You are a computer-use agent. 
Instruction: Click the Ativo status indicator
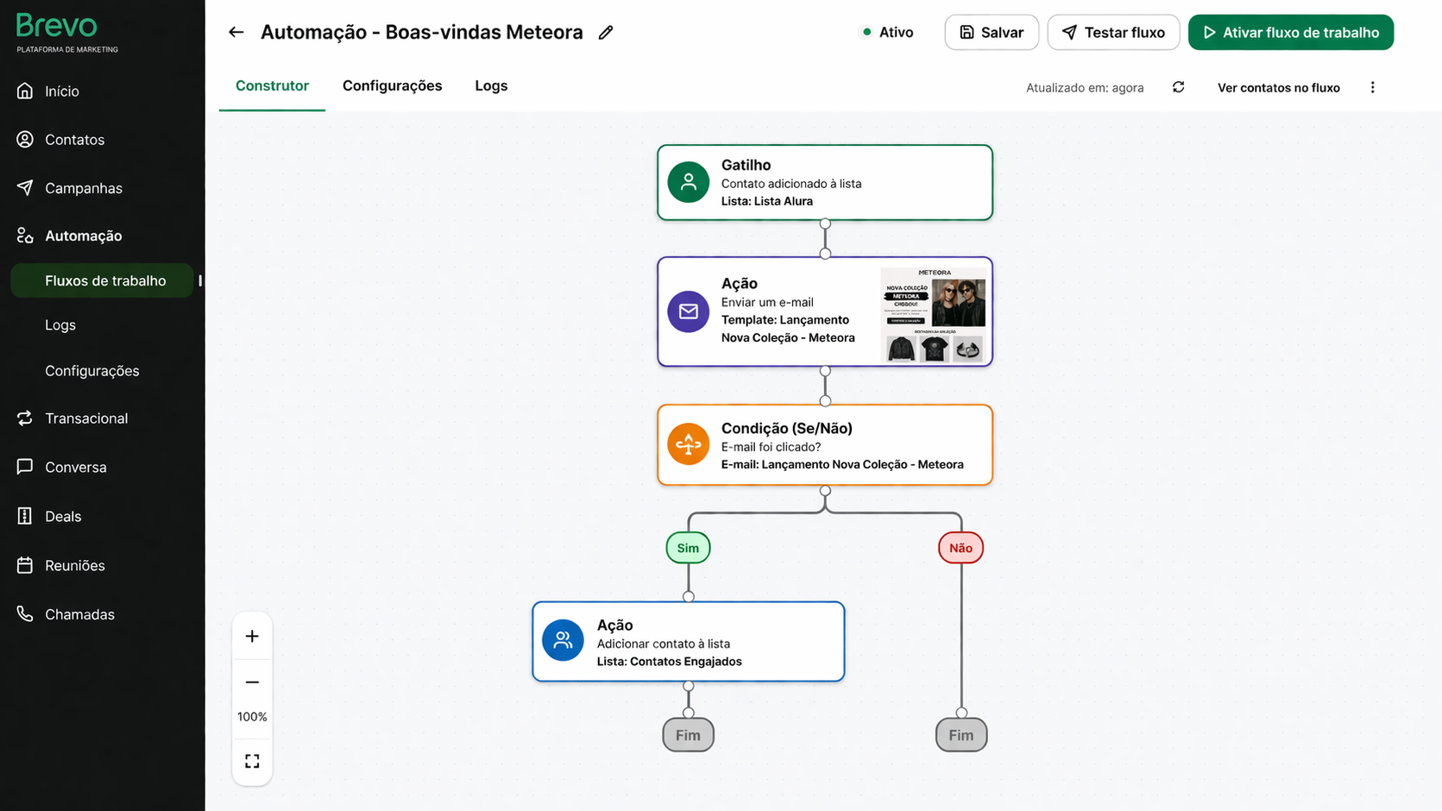point(887,33)
